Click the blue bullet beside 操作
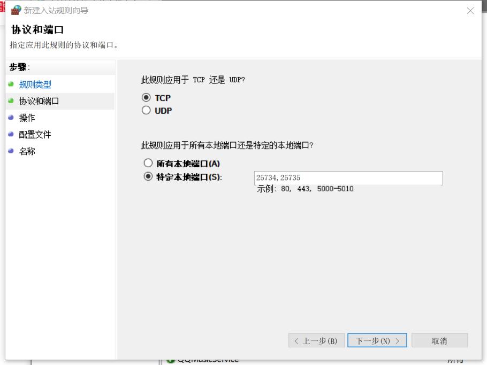The image size is (487, 365). (x=11, y=117)
